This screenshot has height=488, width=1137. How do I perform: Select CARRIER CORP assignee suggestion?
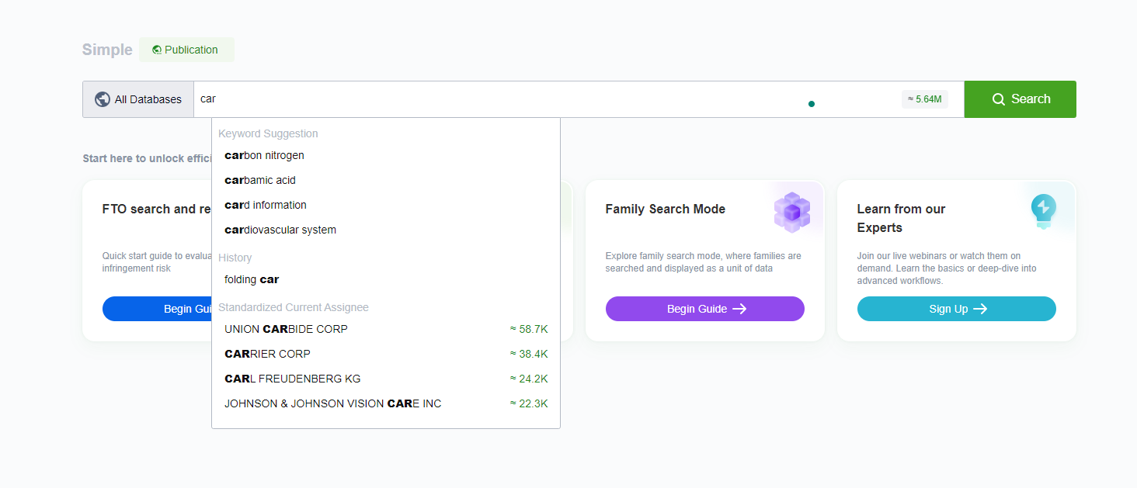[x=267, y=354]
